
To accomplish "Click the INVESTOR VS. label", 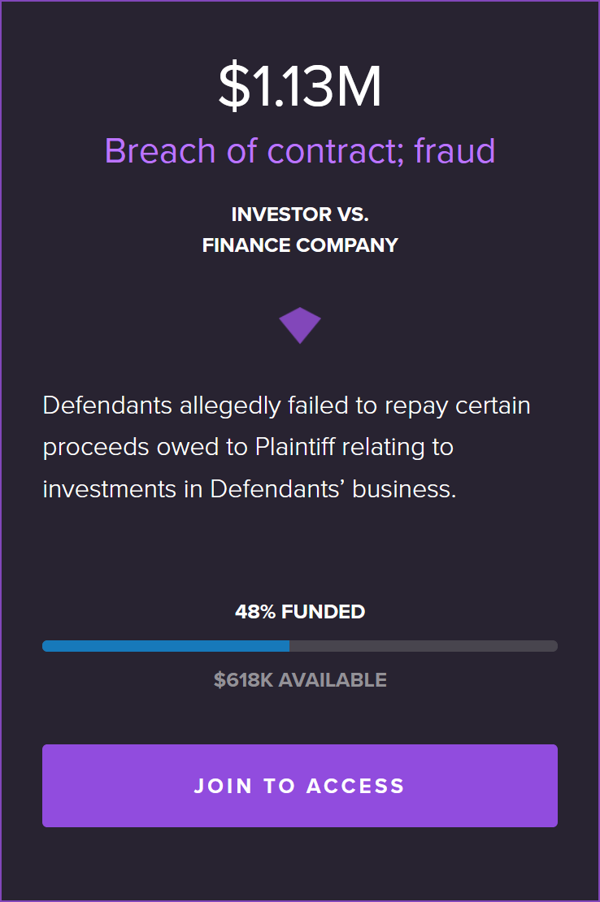I will coord(300,215).
